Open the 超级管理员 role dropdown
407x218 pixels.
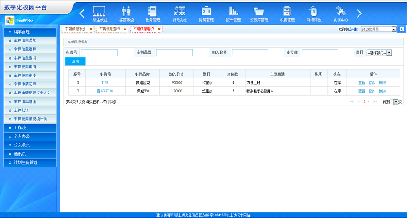[379, 29]
